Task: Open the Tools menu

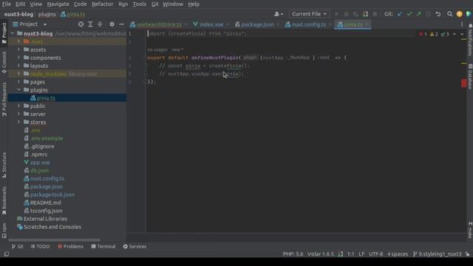Action: pos(140,4)
